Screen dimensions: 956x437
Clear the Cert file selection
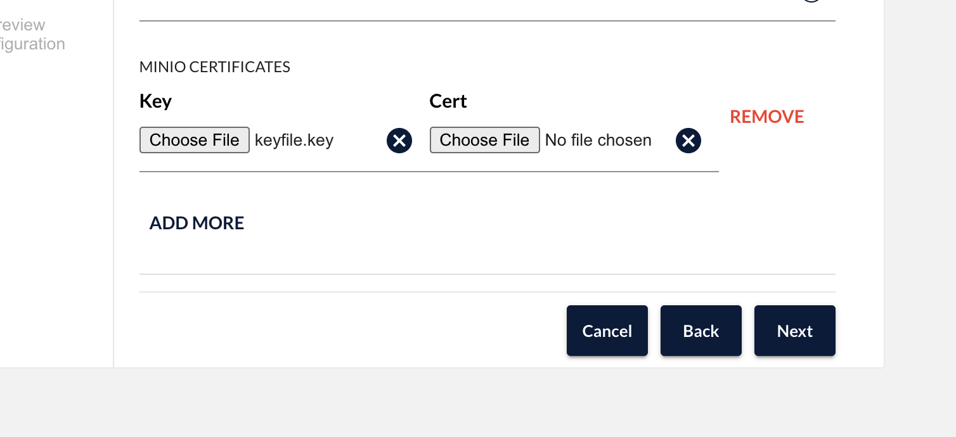[688, 141]
